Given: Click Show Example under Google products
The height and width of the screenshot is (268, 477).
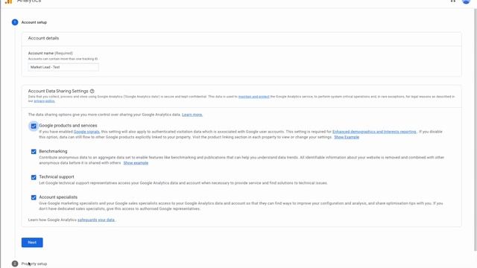Looking at the screenshot, I should (347, 137).
